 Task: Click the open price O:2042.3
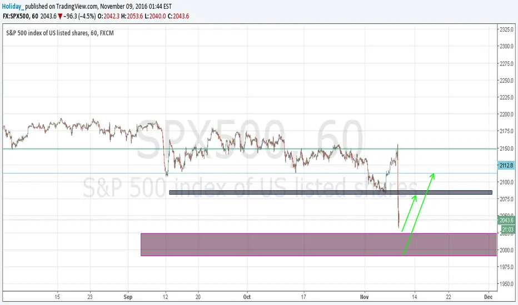pyautogui.click(x=108, y=16)
